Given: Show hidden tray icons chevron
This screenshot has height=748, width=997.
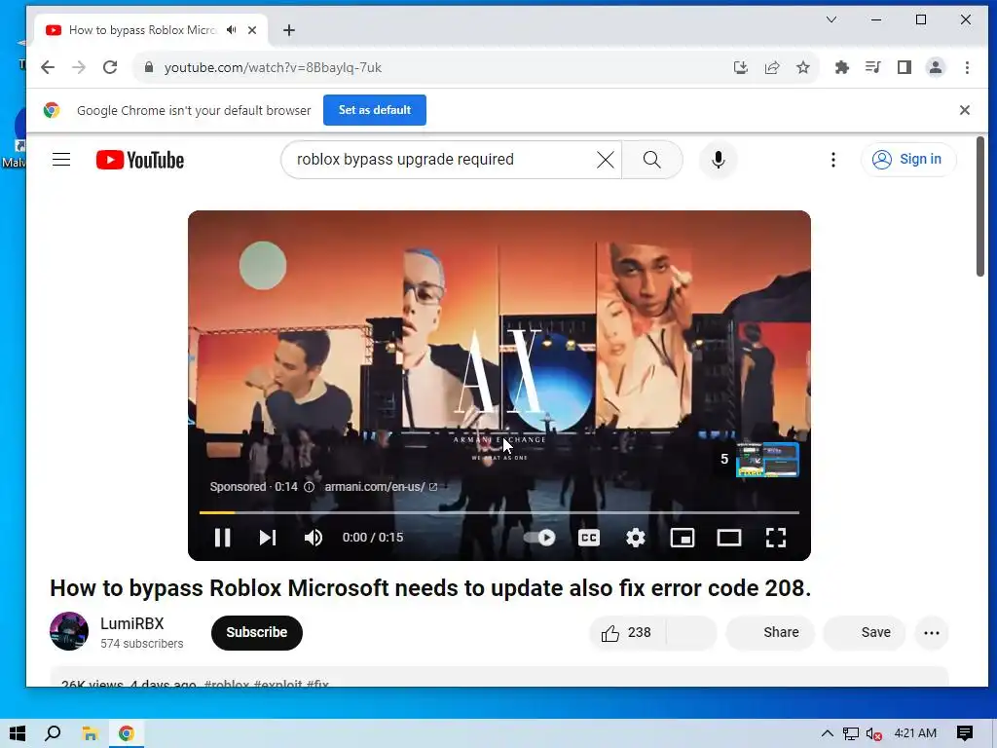Looking at the screenshot, I should 828,733.
